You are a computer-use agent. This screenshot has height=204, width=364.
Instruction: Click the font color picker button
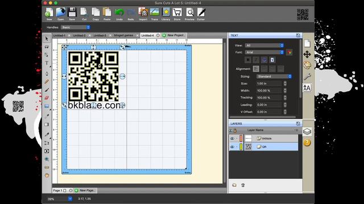[289, 52]
